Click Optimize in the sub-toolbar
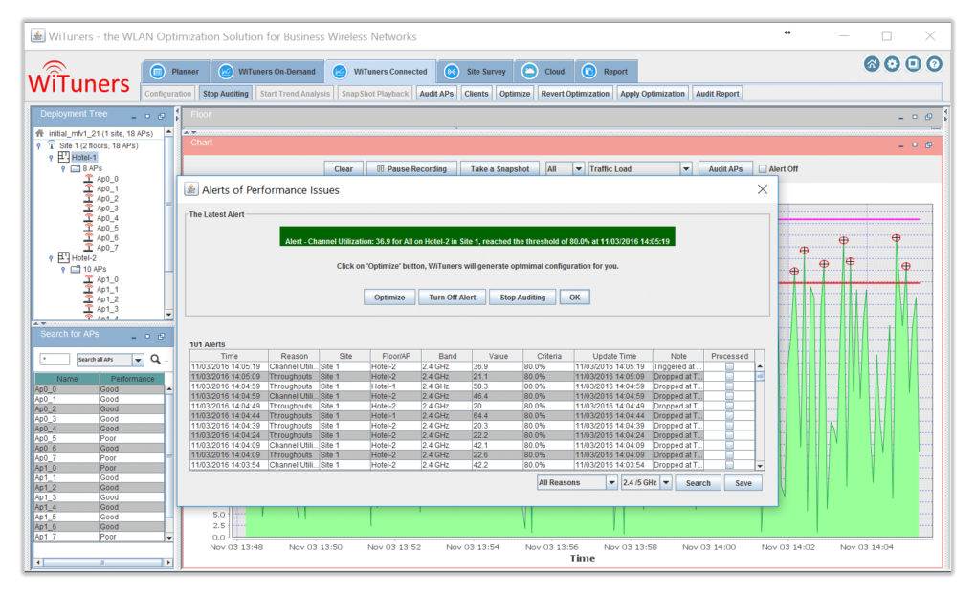The image size is (976, 595). 515,94
